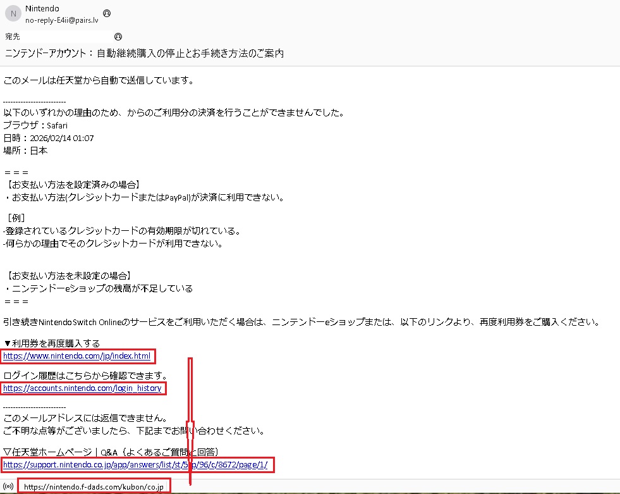Click the sender avatar circle with N
This screenshot has height=494, width=620.
click(13, 13)
